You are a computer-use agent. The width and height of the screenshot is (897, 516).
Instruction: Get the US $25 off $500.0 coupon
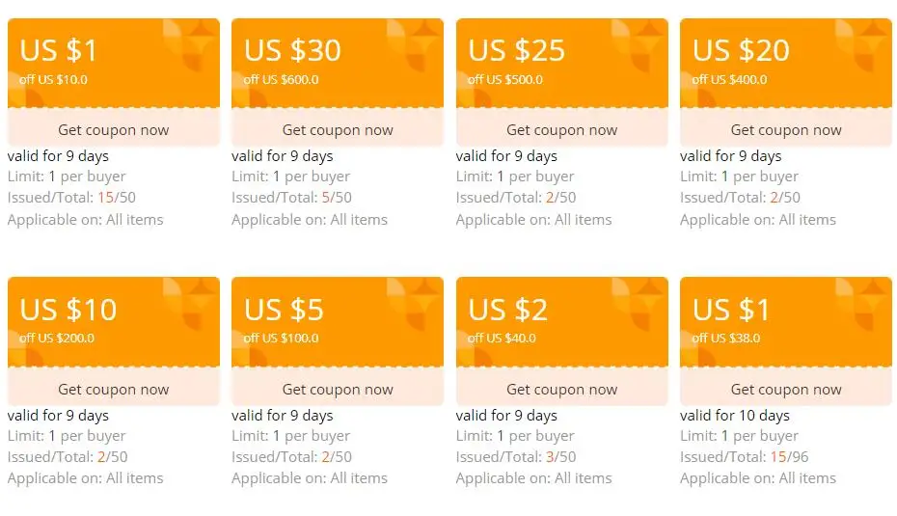(561, 130)
